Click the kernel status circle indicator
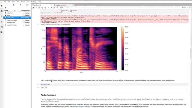This screenshot has height=108, width=192. click(190, 8)
